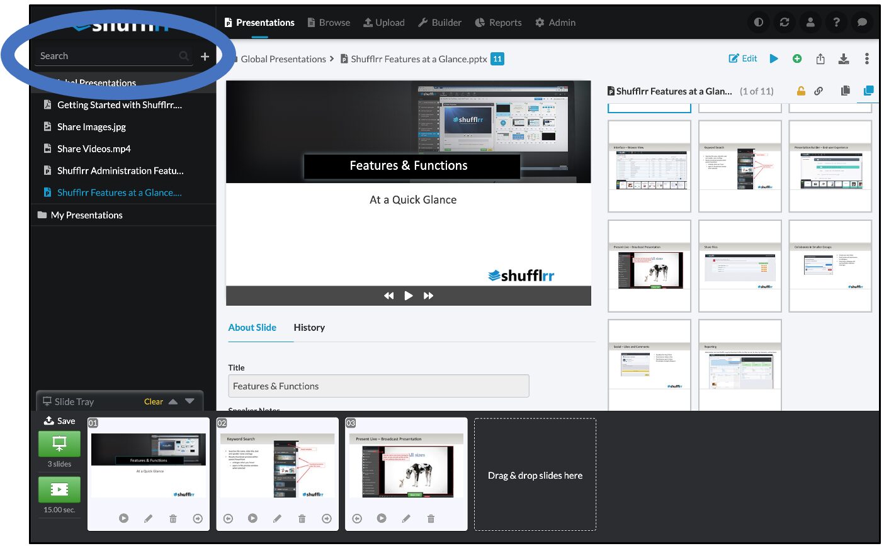884x546 pixels.
Task: Click the green video button above 15.00 sec
Action: click(59, 489)
